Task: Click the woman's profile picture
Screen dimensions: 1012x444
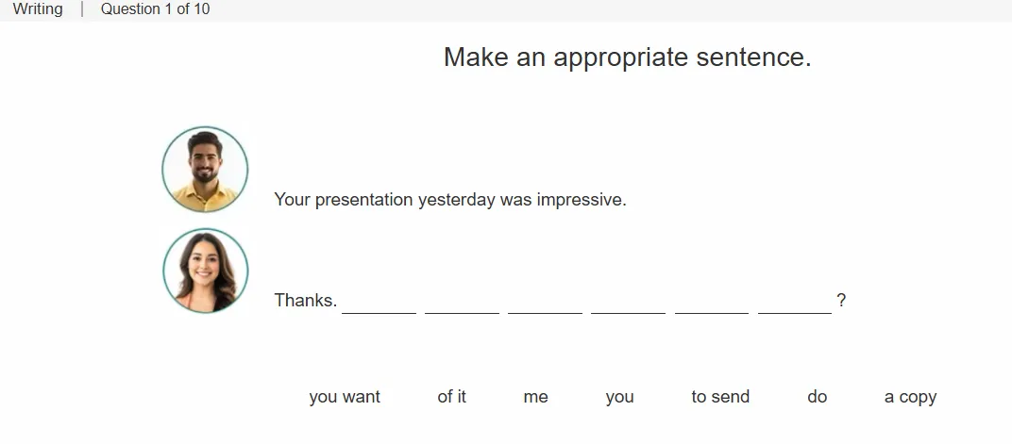Action: [205, 271]
